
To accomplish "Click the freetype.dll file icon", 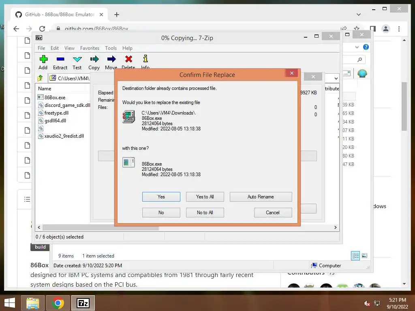I will tap(41, 113).
